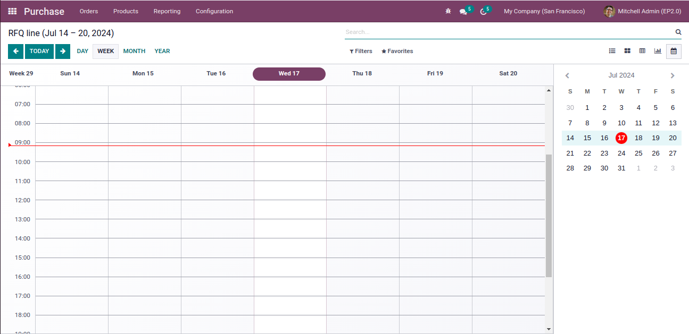
Task: Switch calendar to YEAR scale
Action: (162, 52)
